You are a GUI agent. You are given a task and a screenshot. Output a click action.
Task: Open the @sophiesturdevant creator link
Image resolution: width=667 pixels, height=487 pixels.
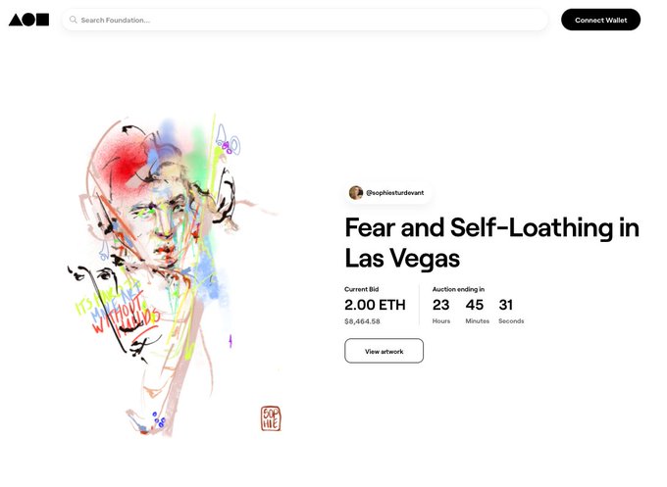coord(394,192)
